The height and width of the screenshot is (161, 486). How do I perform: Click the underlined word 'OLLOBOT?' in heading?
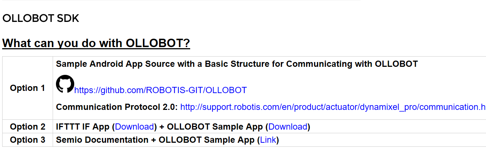[x=158, y=43]
